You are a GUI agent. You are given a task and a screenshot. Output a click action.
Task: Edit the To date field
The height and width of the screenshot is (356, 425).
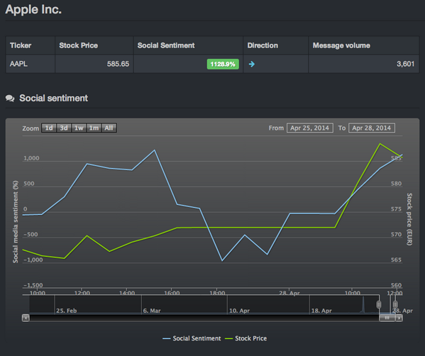pyautogui.click(x=372, y=128)
